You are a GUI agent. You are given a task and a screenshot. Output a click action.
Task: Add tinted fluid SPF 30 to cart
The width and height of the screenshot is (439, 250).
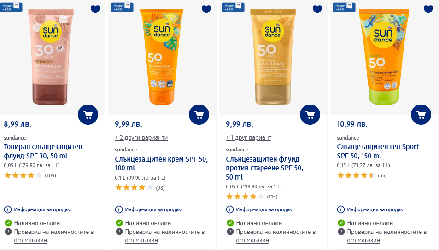click(88, 115)
